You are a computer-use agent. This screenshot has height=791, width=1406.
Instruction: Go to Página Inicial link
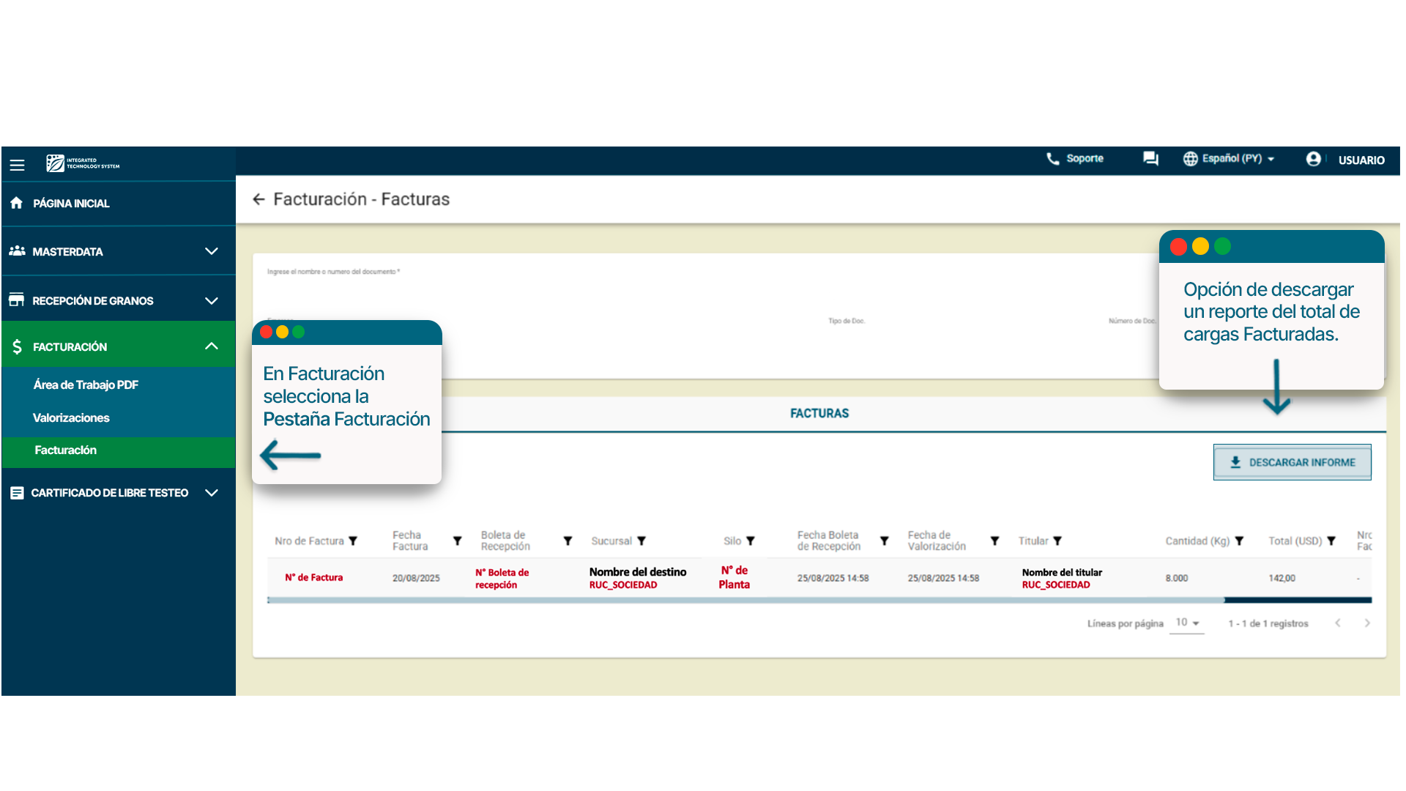coord(71,204)
